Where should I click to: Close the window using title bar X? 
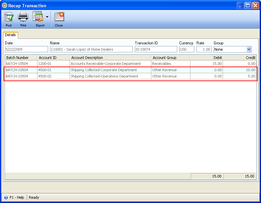pos(255,6)
